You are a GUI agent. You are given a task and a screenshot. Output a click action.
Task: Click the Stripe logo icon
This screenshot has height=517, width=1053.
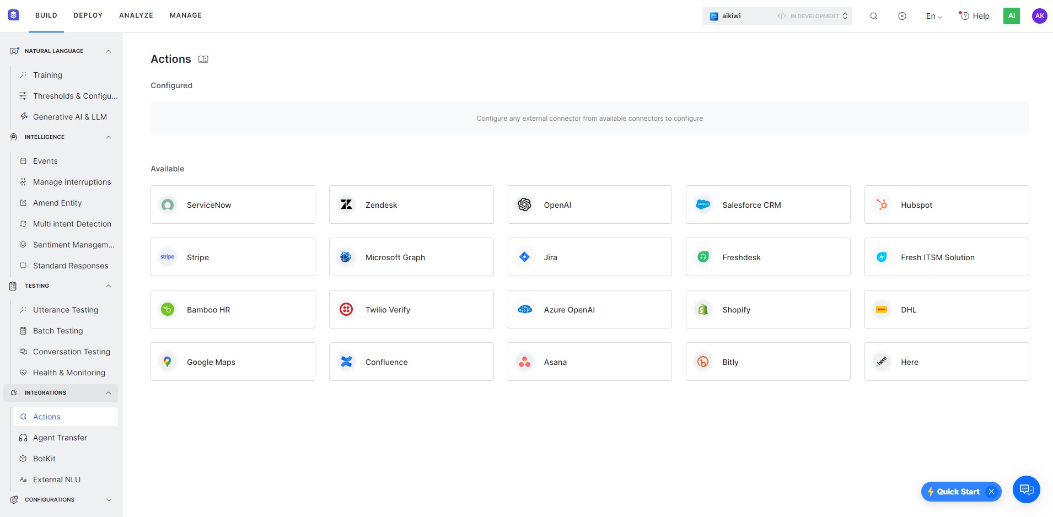click(x=168, y=257)
